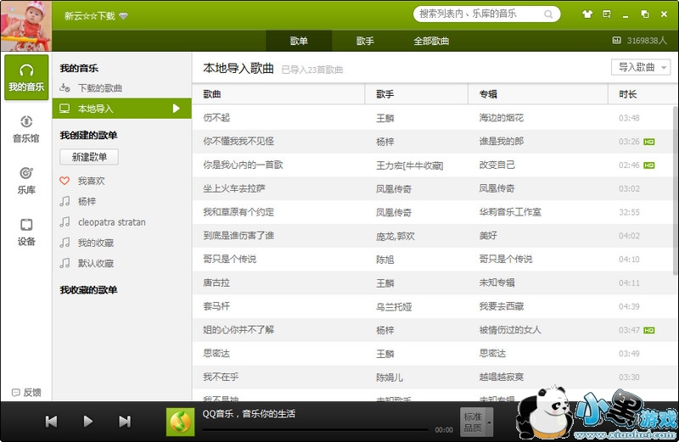Viewport: 679px width, 442px height.
Task: Click album 被情伤过的女人
Action: [x=510, y=330]
